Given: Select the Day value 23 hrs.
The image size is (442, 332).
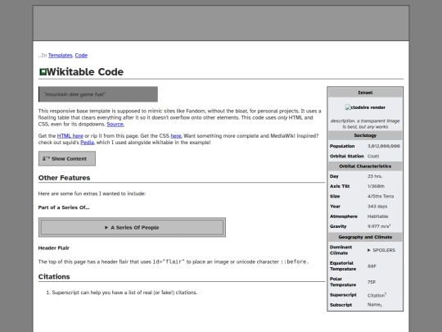Looking at the screenshot, I should pyautogui.click(x=375, y=176).
